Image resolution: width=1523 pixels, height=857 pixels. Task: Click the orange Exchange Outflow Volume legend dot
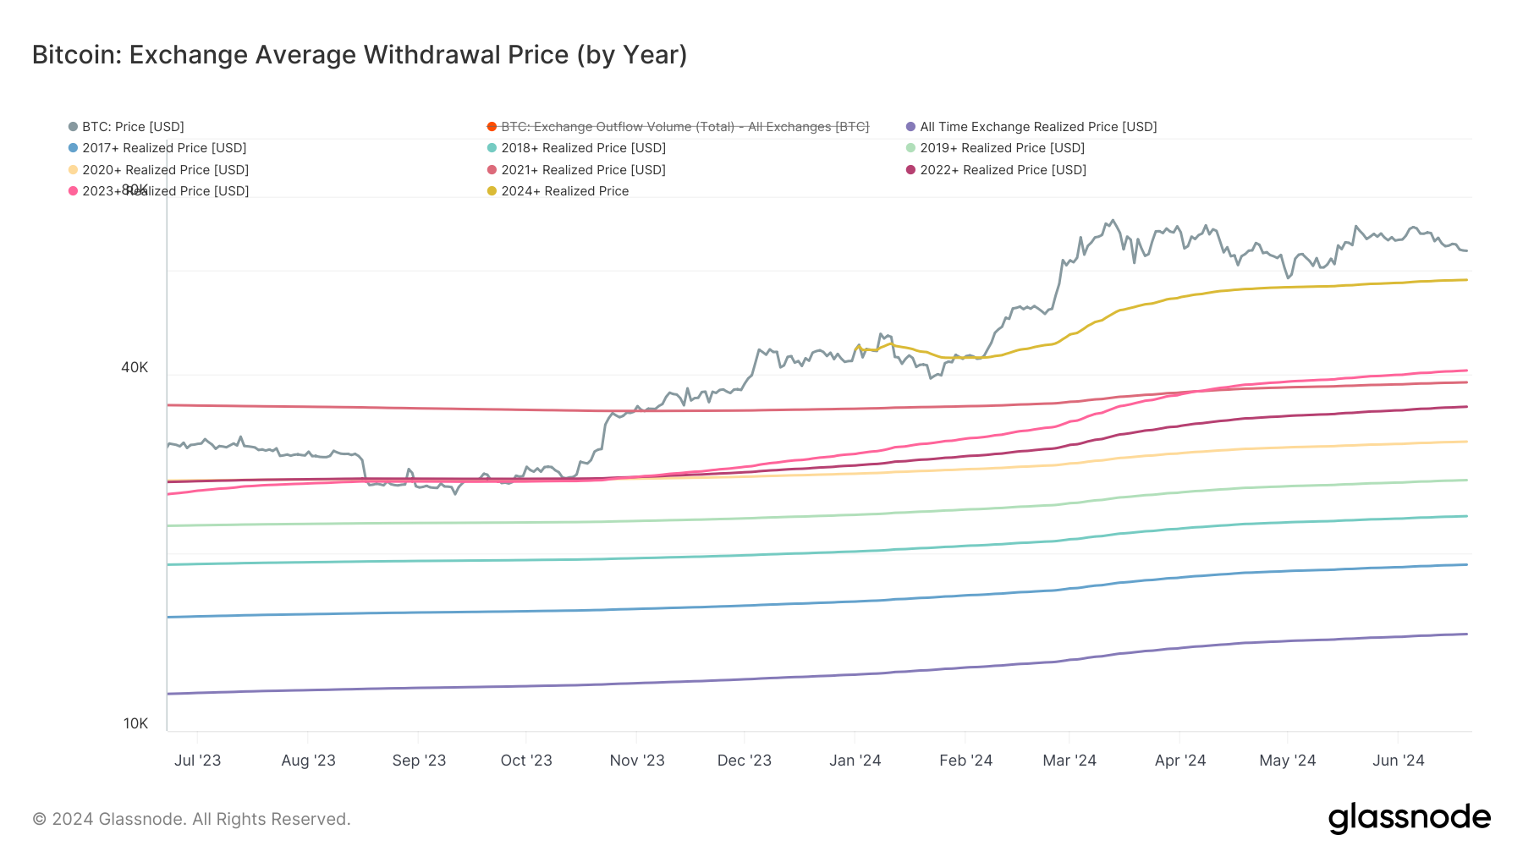[492, 127]
